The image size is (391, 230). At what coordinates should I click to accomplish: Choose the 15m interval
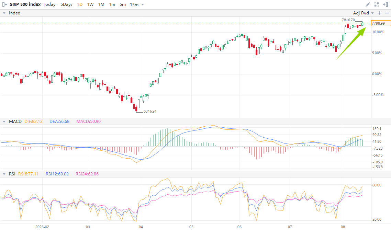coord(134,4)
